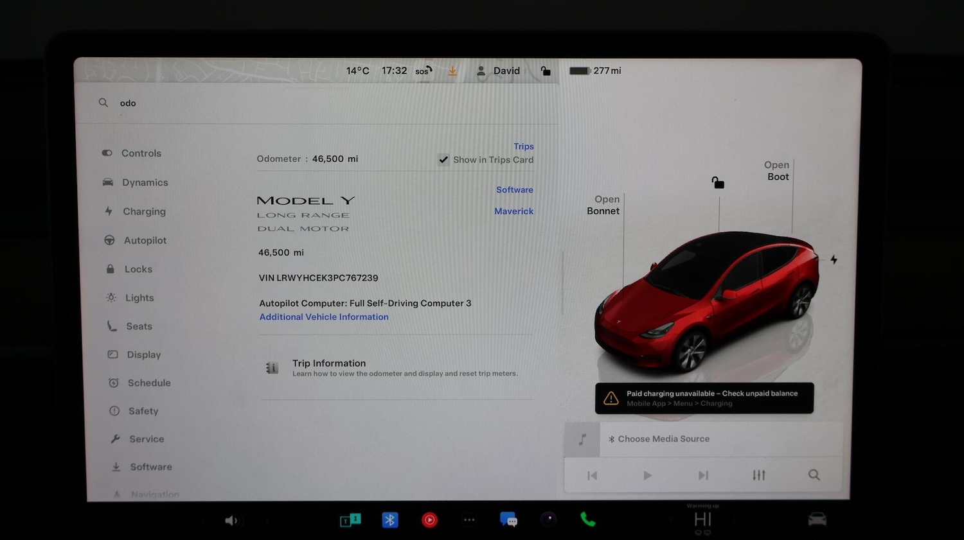Open the all apps ellipsis menu
The width and height of the screenshot is (964, 540).
[469, 520]
